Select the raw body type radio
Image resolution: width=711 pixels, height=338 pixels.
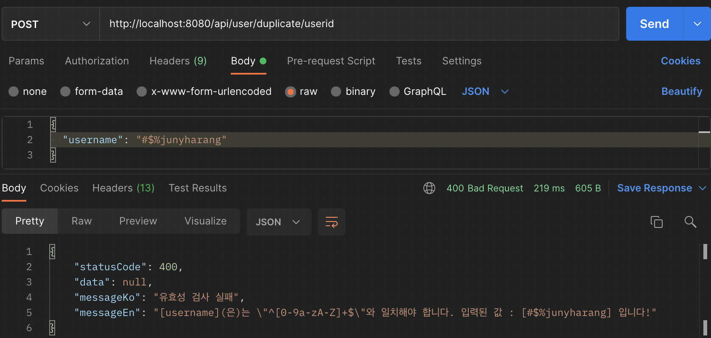[291, 91]
